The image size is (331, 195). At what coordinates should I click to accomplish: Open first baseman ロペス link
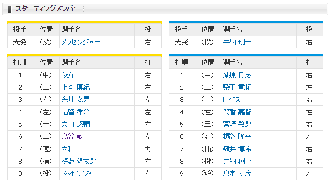pos(232,99)
